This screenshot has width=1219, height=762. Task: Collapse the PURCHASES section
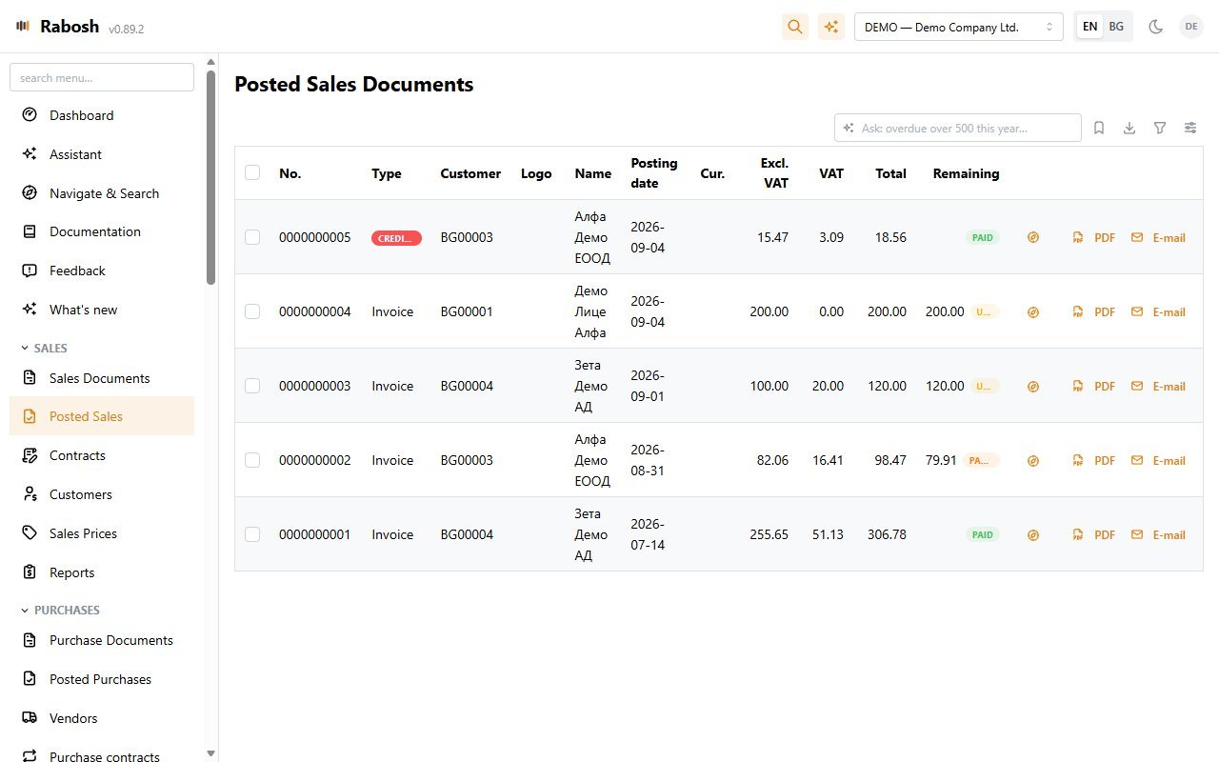(60, 611)
